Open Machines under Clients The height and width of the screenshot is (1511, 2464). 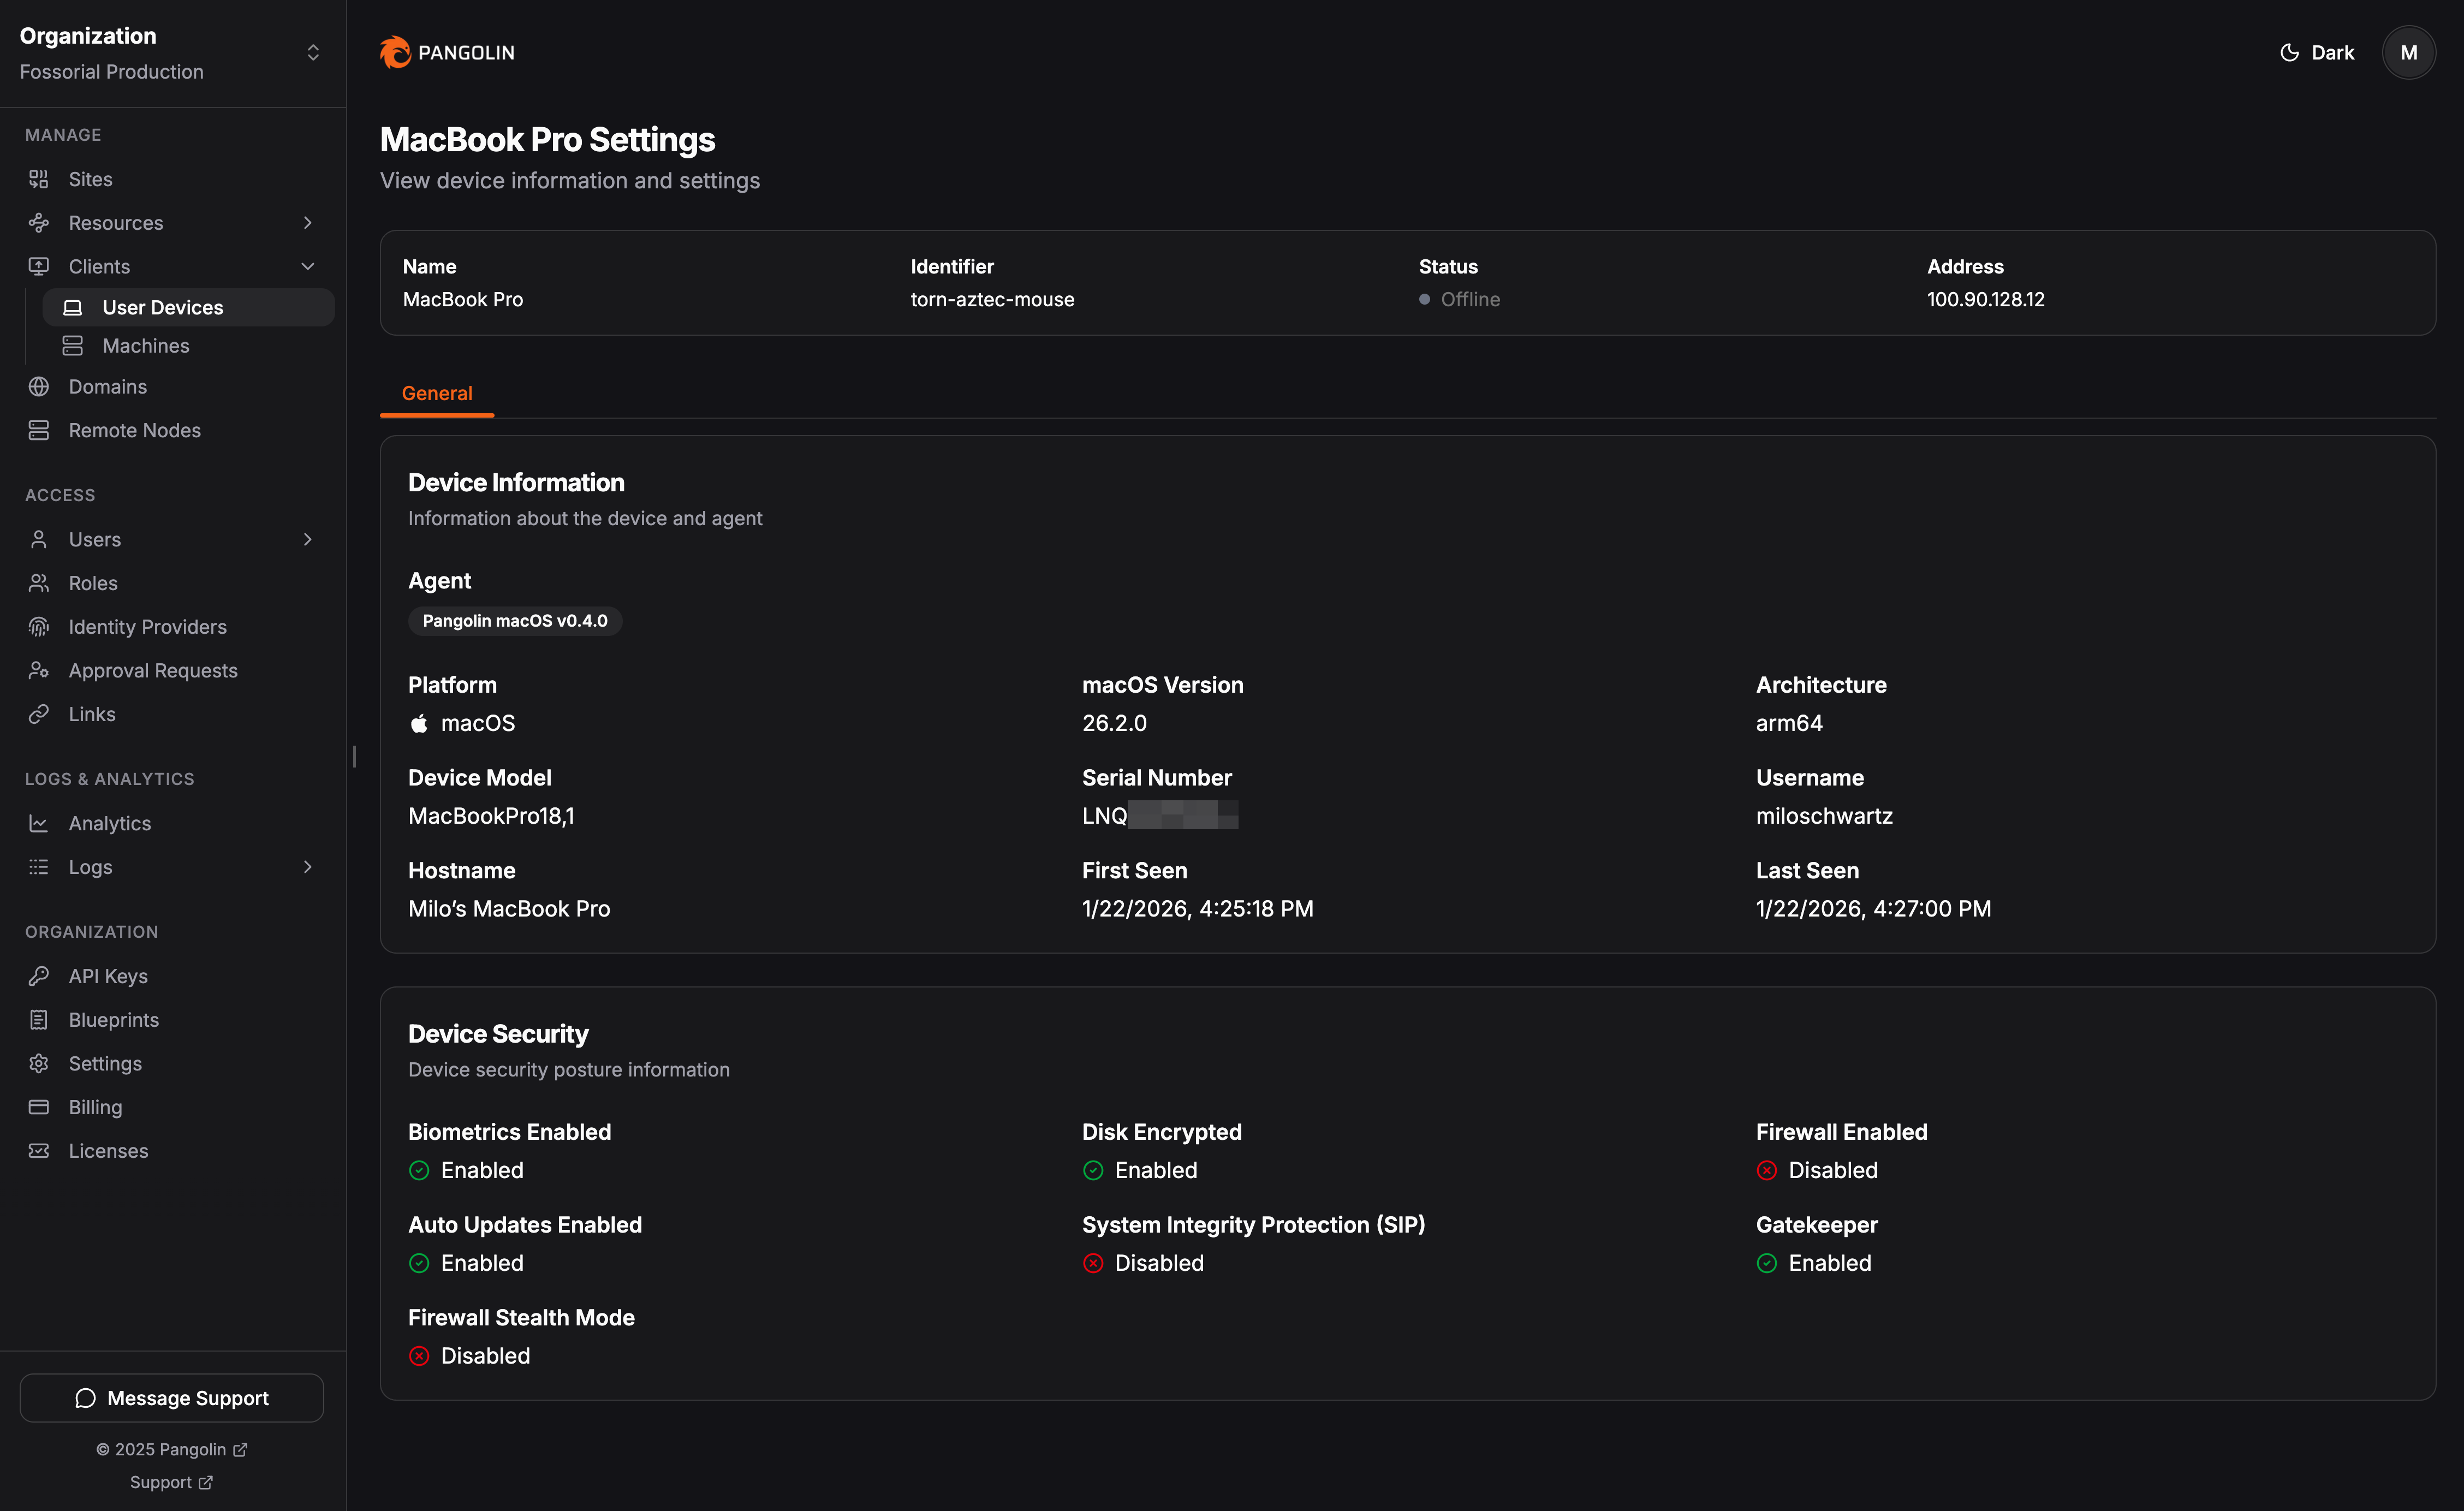click(x=146, y=346)
